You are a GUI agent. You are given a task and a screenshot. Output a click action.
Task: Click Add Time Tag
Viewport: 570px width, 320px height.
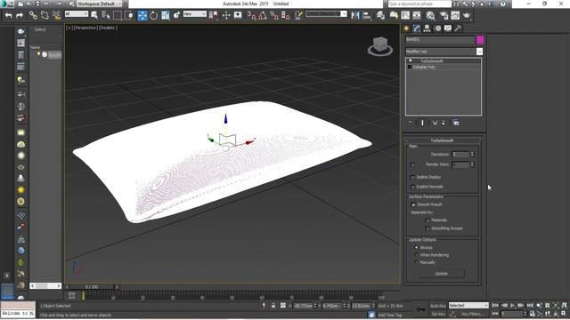[390, 315]
